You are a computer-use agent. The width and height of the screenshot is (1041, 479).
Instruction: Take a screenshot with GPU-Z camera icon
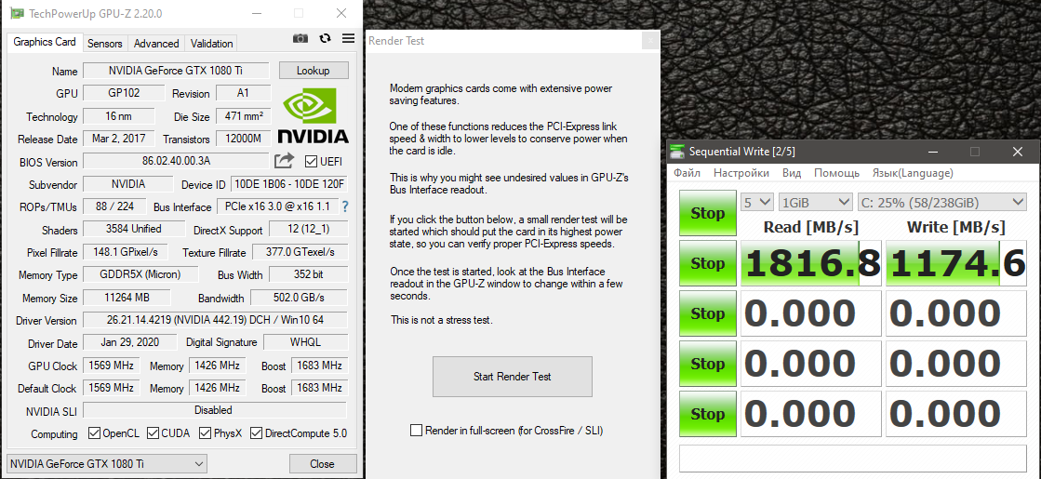pos(300,38)
